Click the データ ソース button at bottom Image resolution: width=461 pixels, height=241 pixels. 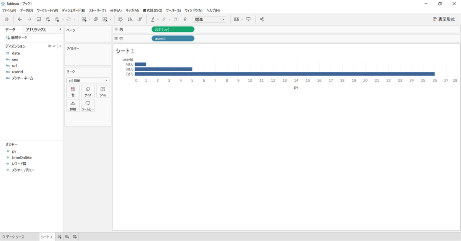(x=13, y=237)
